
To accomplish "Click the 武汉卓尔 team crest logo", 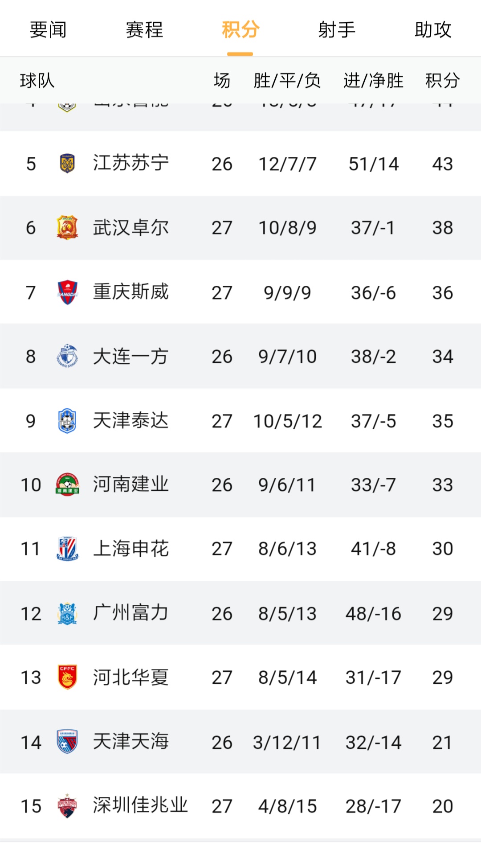I will (67, 227).
